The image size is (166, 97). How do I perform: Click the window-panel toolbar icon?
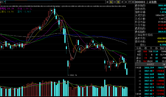click(130, 2)
